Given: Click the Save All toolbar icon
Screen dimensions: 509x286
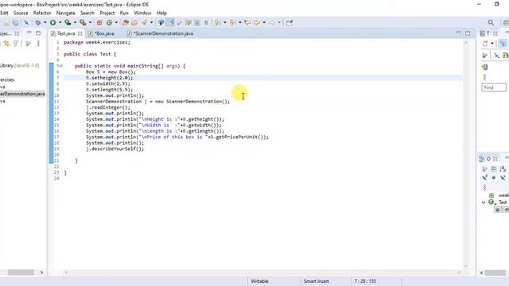Looking at the screenshot, I should [x=15, y=22].
